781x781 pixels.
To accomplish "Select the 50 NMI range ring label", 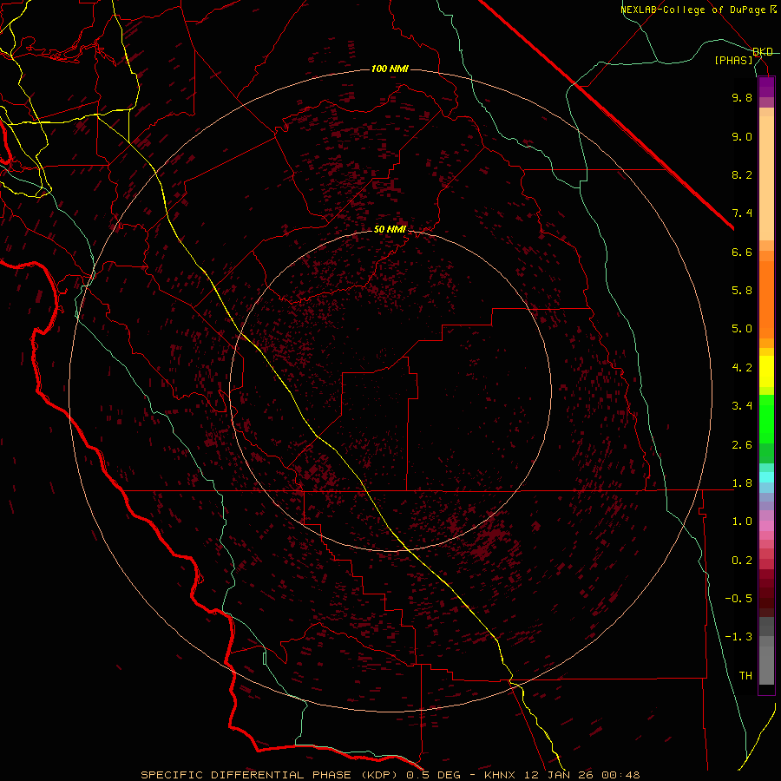I will point(390,229).
